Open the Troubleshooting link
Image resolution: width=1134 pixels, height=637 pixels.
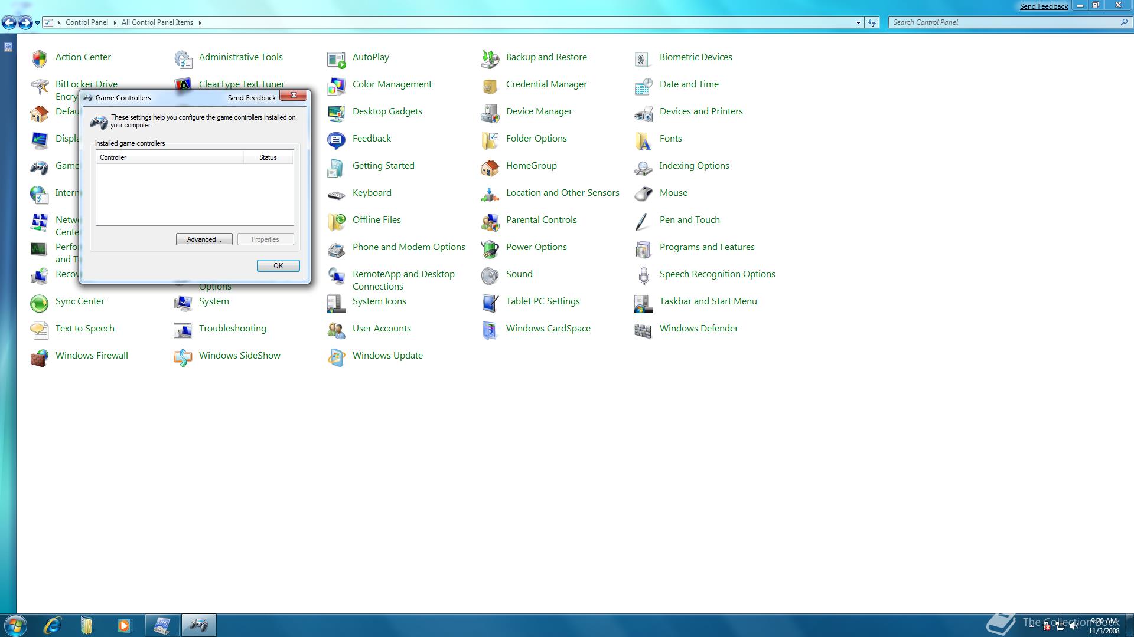[x=233, y=329]
